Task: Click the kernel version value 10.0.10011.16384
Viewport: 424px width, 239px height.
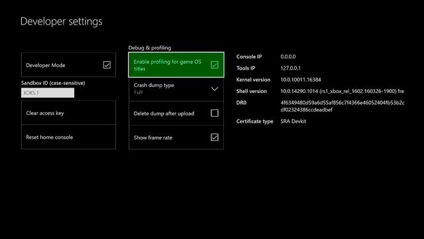Action: tap(301, 80)
